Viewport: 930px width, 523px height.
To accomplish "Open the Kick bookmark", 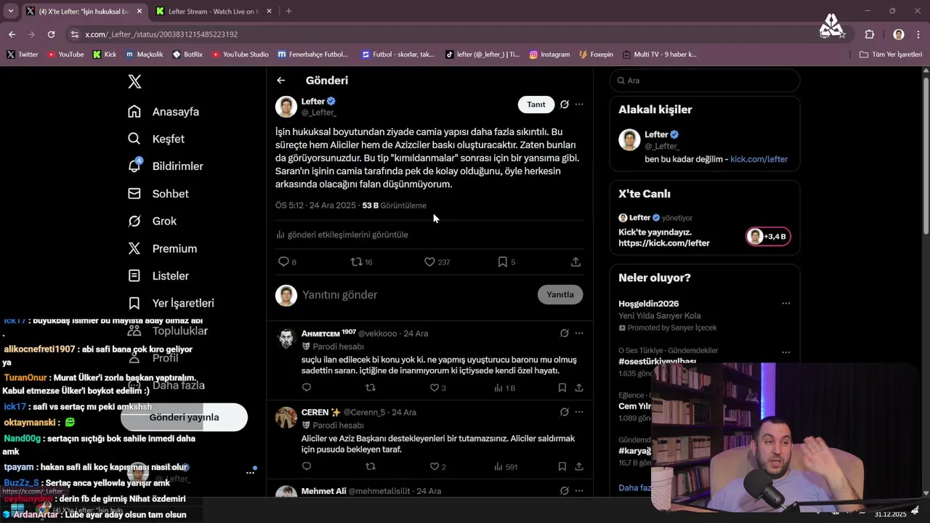I will pos(105,54).
